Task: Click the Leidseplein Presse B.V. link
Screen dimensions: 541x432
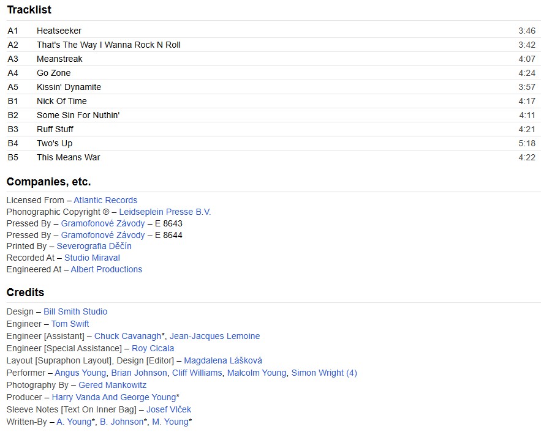Action: 165,212
